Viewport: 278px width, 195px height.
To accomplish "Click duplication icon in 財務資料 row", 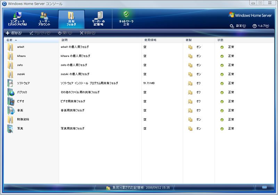I will coord(190,120).
